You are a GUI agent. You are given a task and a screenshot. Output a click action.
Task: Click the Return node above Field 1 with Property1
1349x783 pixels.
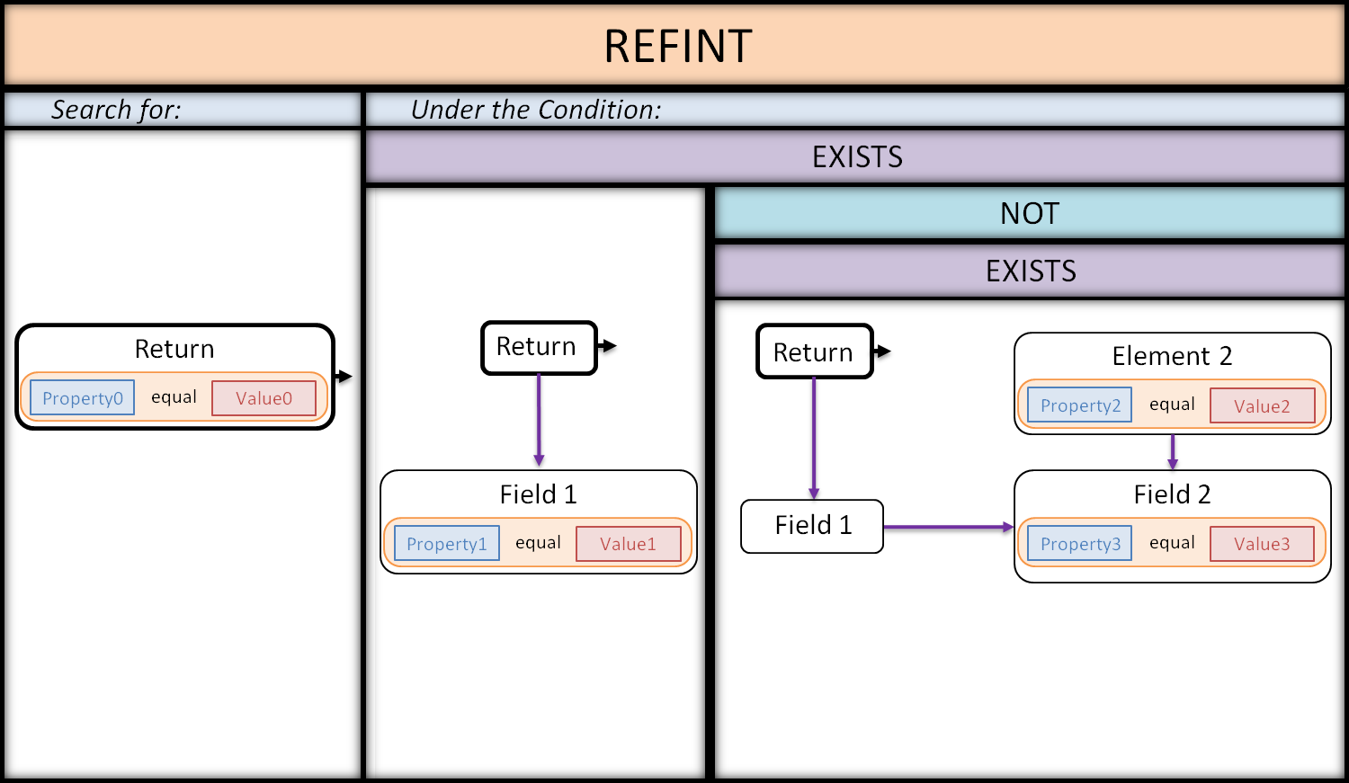[539, 347]
